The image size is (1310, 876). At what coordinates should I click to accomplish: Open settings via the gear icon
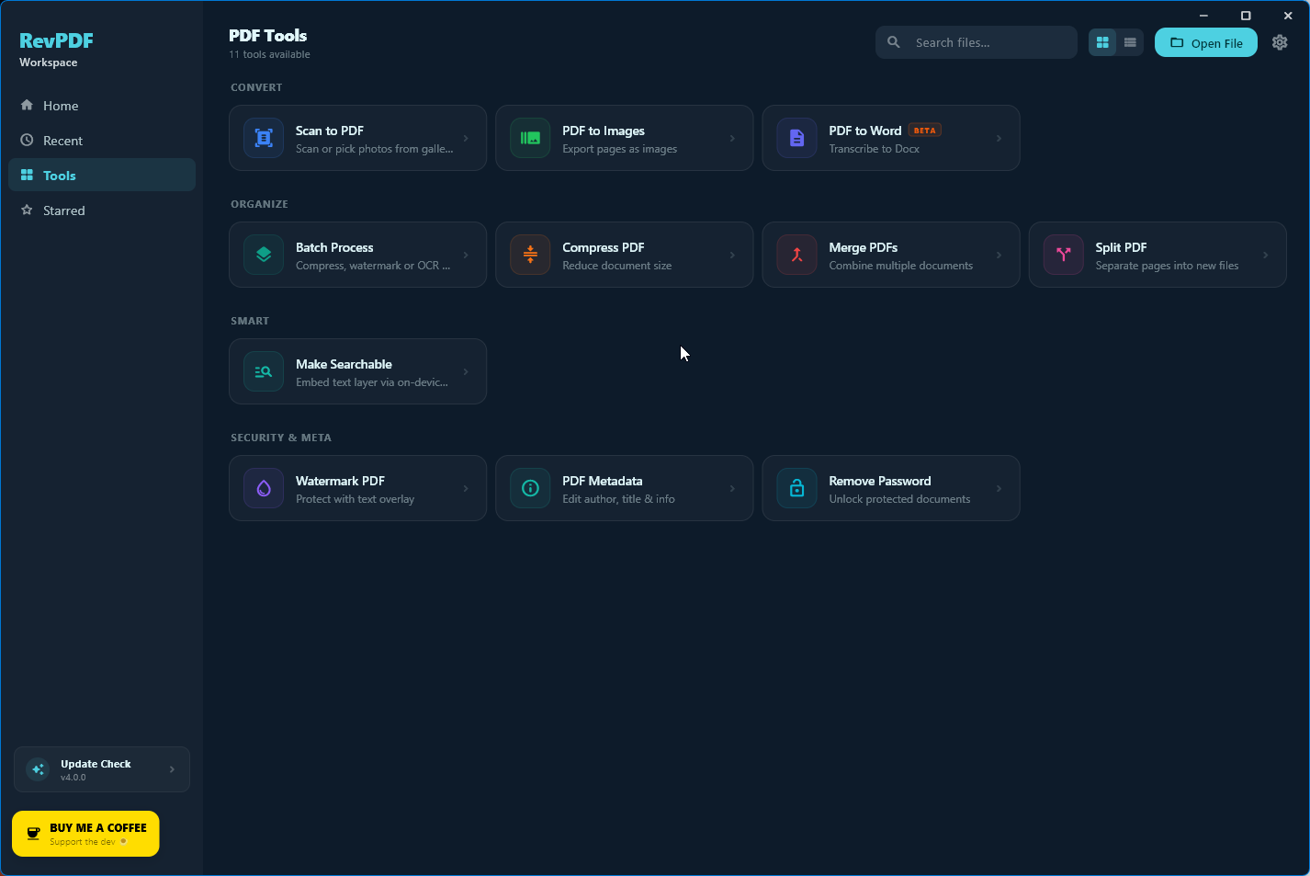pyautogui.click(x=1280, y=42)
